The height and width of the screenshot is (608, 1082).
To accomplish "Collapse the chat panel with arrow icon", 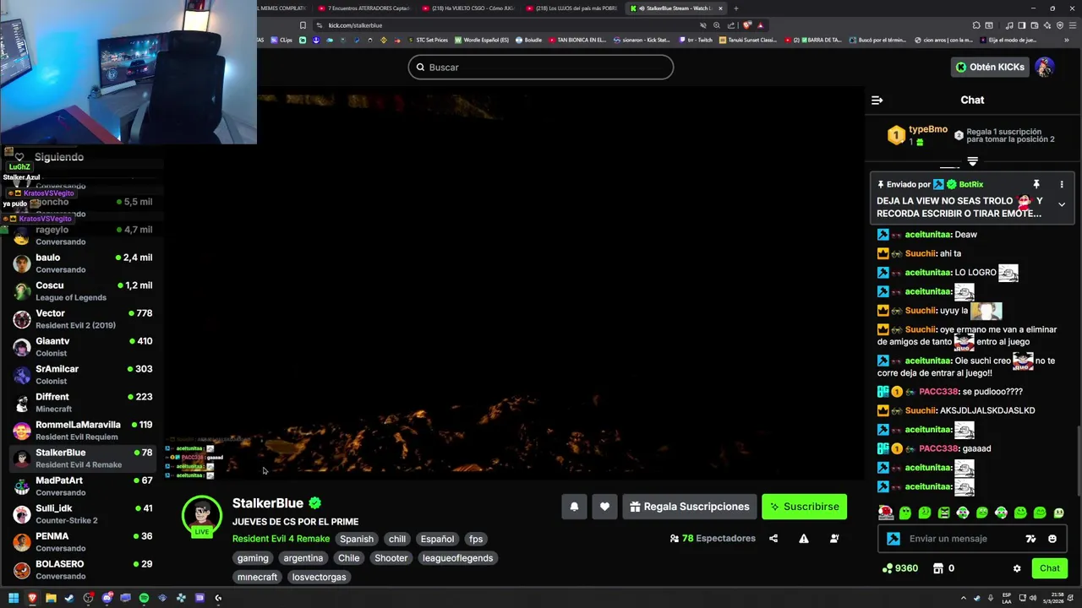I will coord(877,100).
